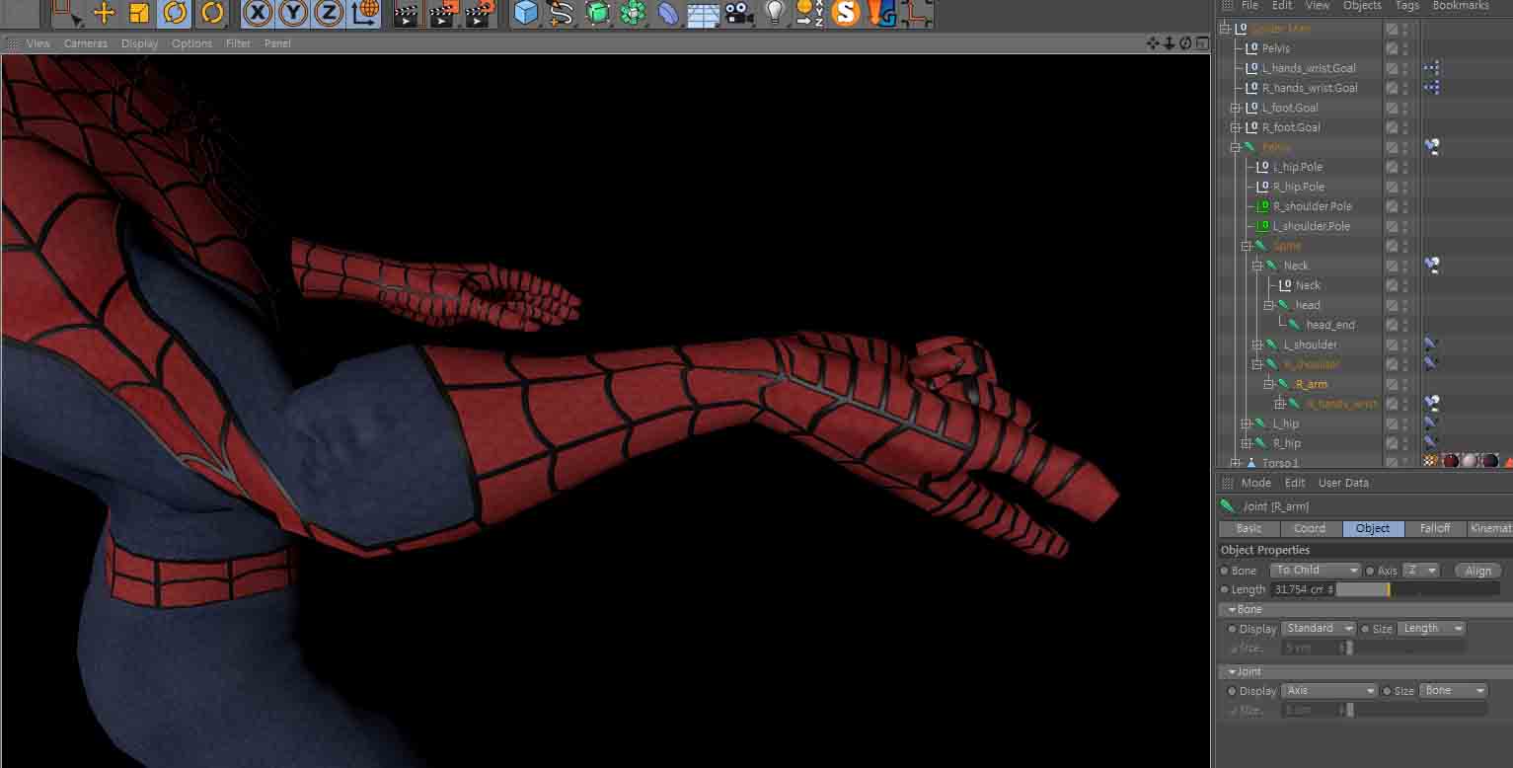Select the Move tool in toolbar
The image size is (1513, 768).
coord(104,13)
